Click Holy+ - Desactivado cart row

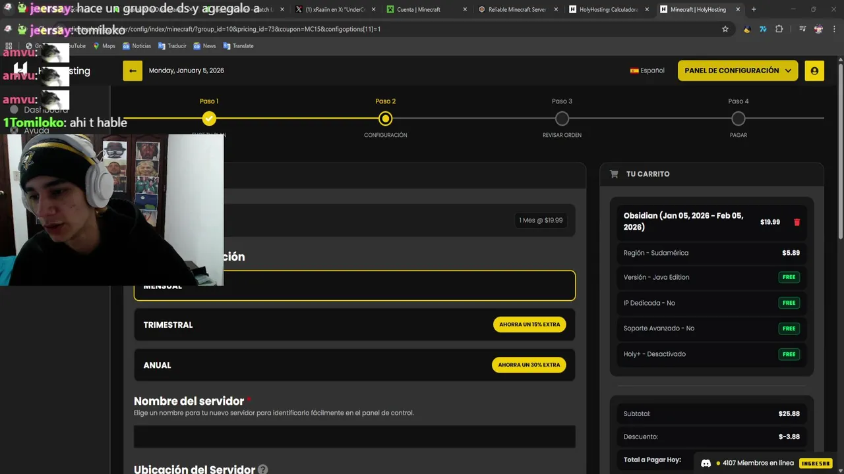[711, 354]
